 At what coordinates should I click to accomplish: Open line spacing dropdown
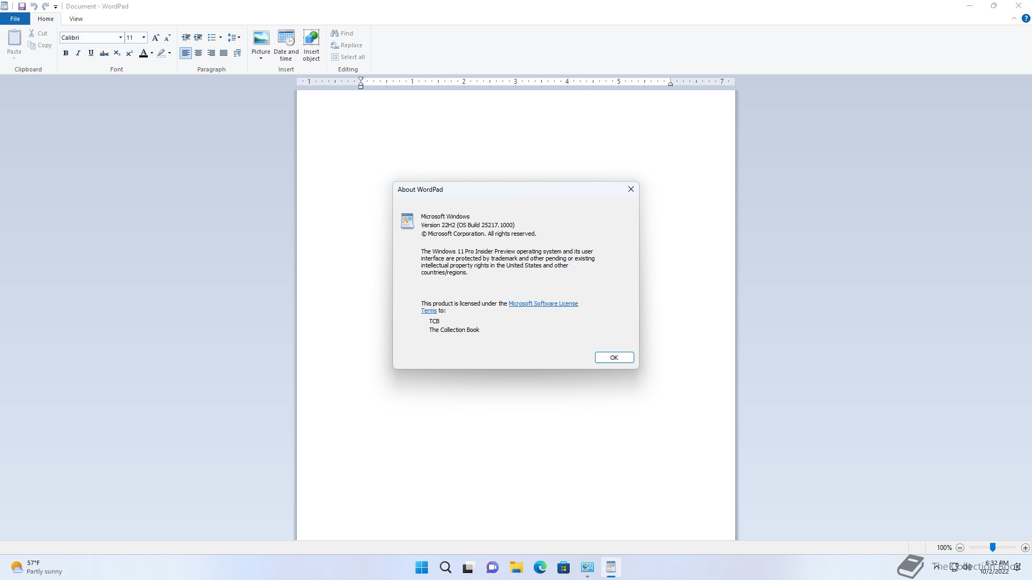click(234, 38)
